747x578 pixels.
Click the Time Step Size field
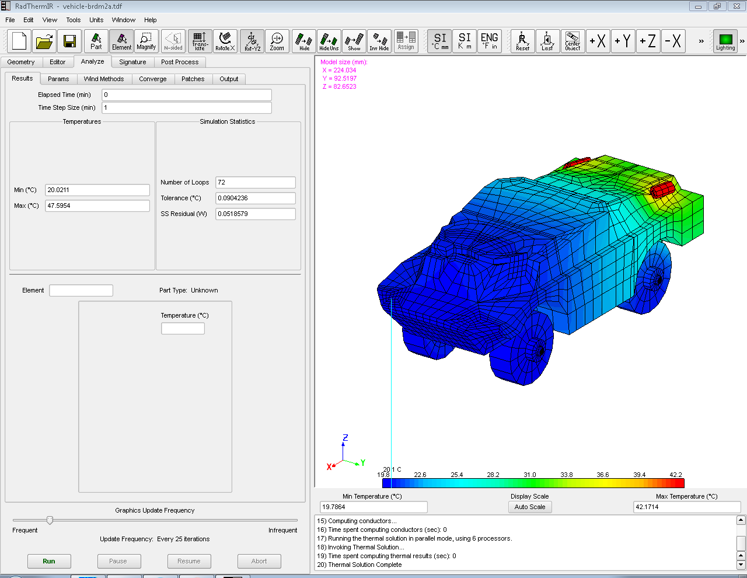click(187, 107)
